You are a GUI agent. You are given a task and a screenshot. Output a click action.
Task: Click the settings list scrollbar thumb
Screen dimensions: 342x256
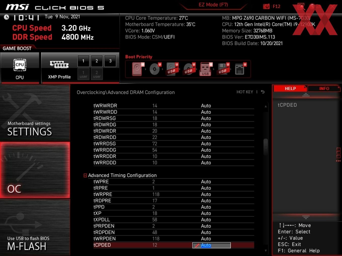(266, 147)
